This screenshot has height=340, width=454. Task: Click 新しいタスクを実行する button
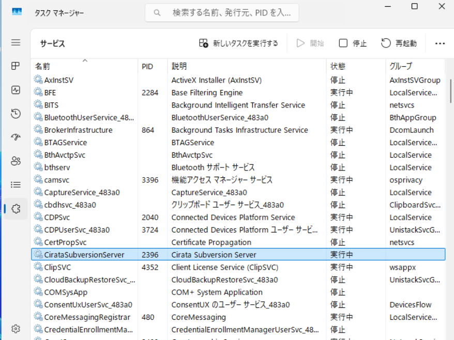point(238,43)
